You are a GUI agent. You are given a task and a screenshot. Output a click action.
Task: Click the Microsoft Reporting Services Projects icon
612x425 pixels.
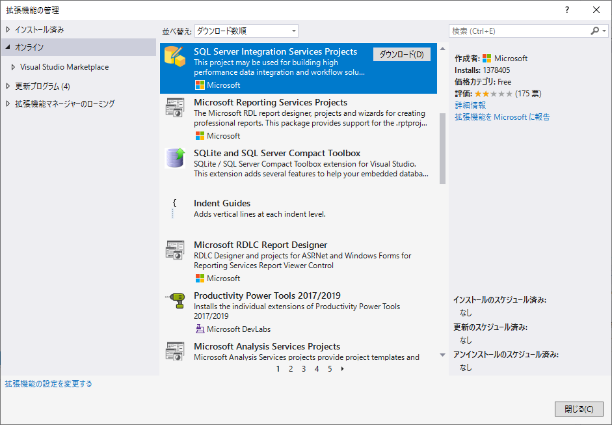click(174, 108)
